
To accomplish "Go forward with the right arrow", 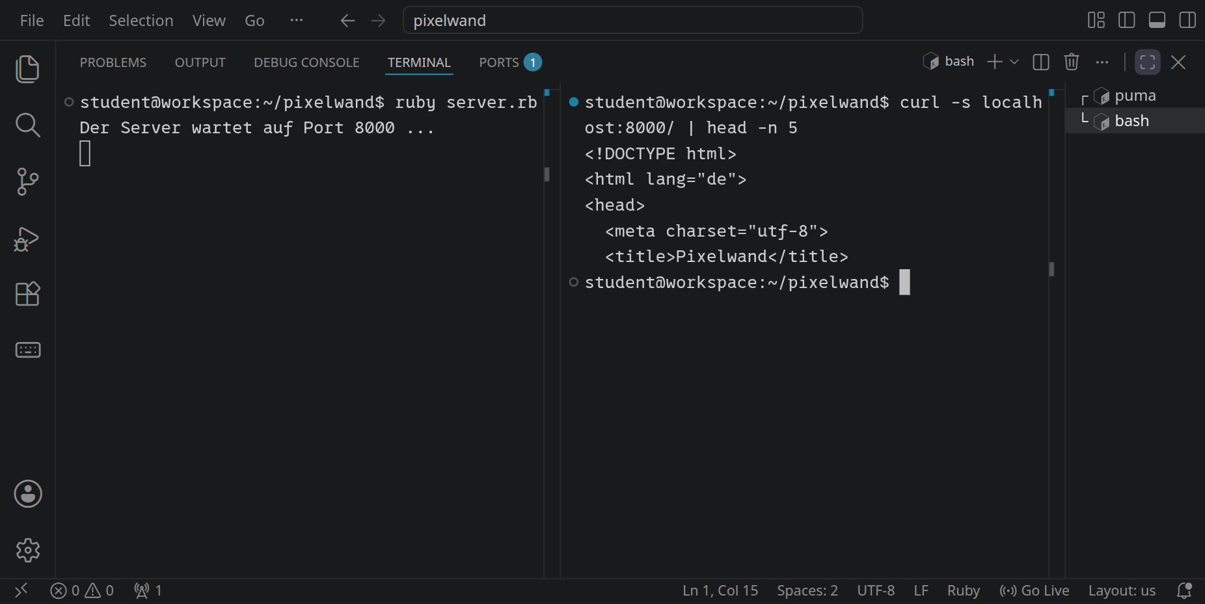I will point(378,21).
